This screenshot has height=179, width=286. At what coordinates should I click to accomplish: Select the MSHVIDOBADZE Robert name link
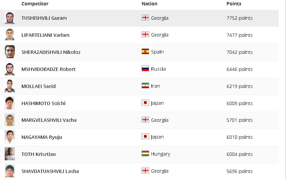[49, 69]
